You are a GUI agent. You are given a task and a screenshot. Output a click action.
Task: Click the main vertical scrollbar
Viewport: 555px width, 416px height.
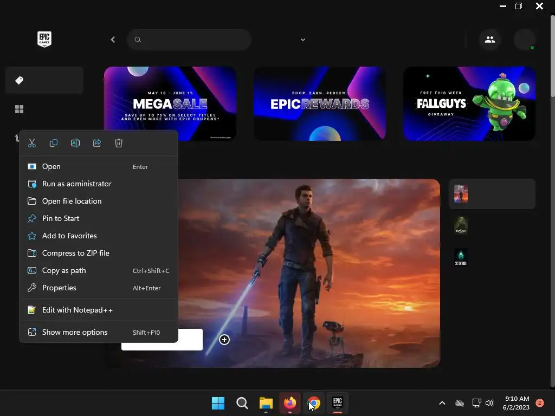[552, 55]
